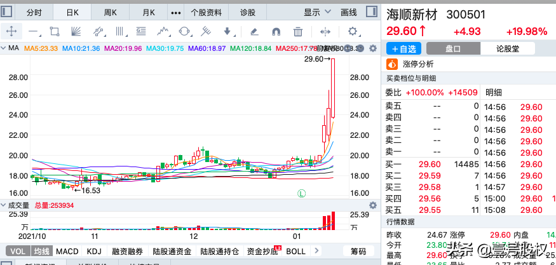Image resolution: width=556 pixels, height=265 pixels.
Task: Switch to 融资融券 indicator
Action: coord(127,251)
